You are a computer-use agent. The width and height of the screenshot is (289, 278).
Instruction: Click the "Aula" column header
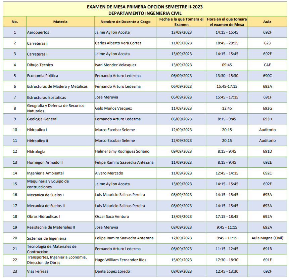tap(267, 22)
